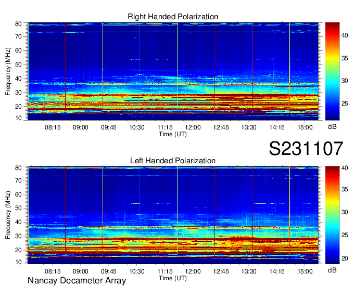This screenshot has height=287, width=354.
Task: Click the 35 dB label on bottom color bar
Action: click(x=345, y=189)
